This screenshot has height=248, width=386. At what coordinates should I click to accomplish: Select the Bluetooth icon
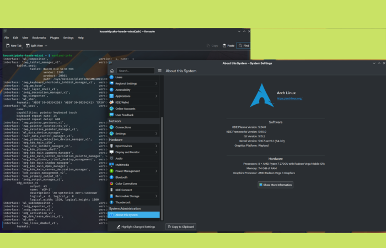tap(111, 177)
